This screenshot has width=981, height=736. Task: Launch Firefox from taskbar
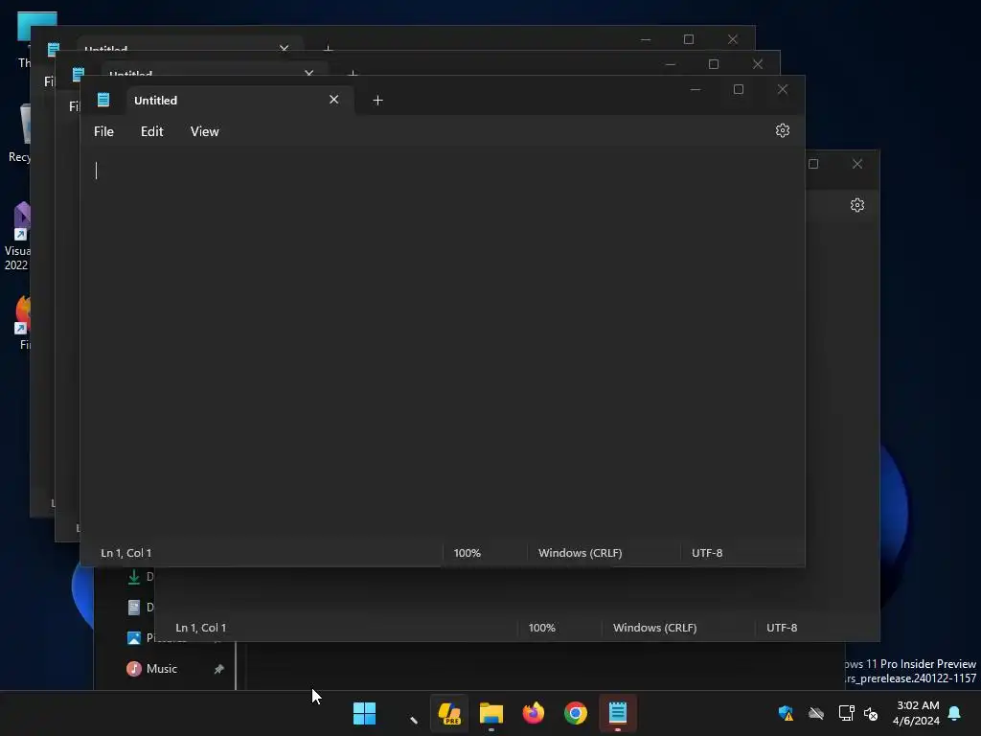click(534, 713)
